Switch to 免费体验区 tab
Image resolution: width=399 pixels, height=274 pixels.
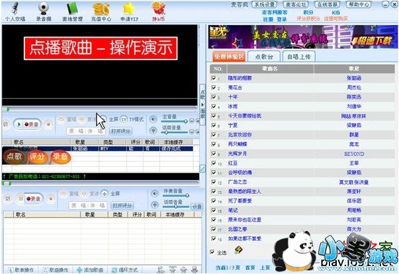tap(229, 56)
